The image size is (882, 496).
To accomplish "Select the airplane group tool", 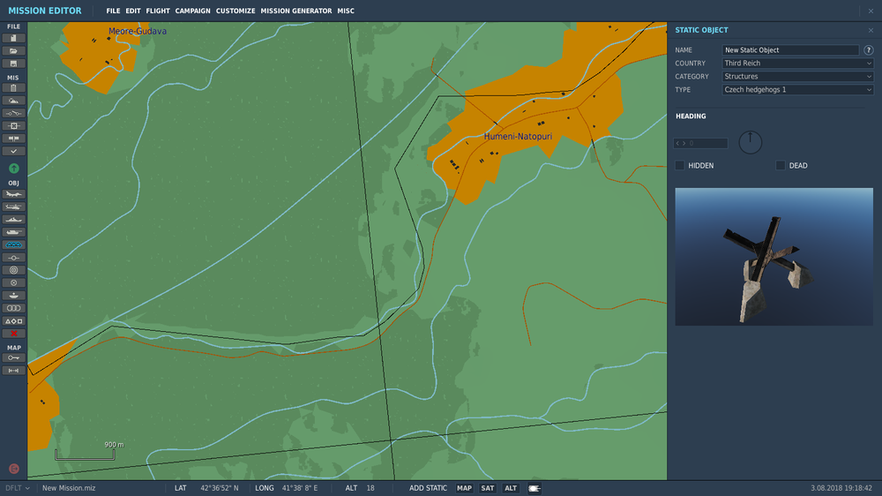I will [x=13, y=194].
